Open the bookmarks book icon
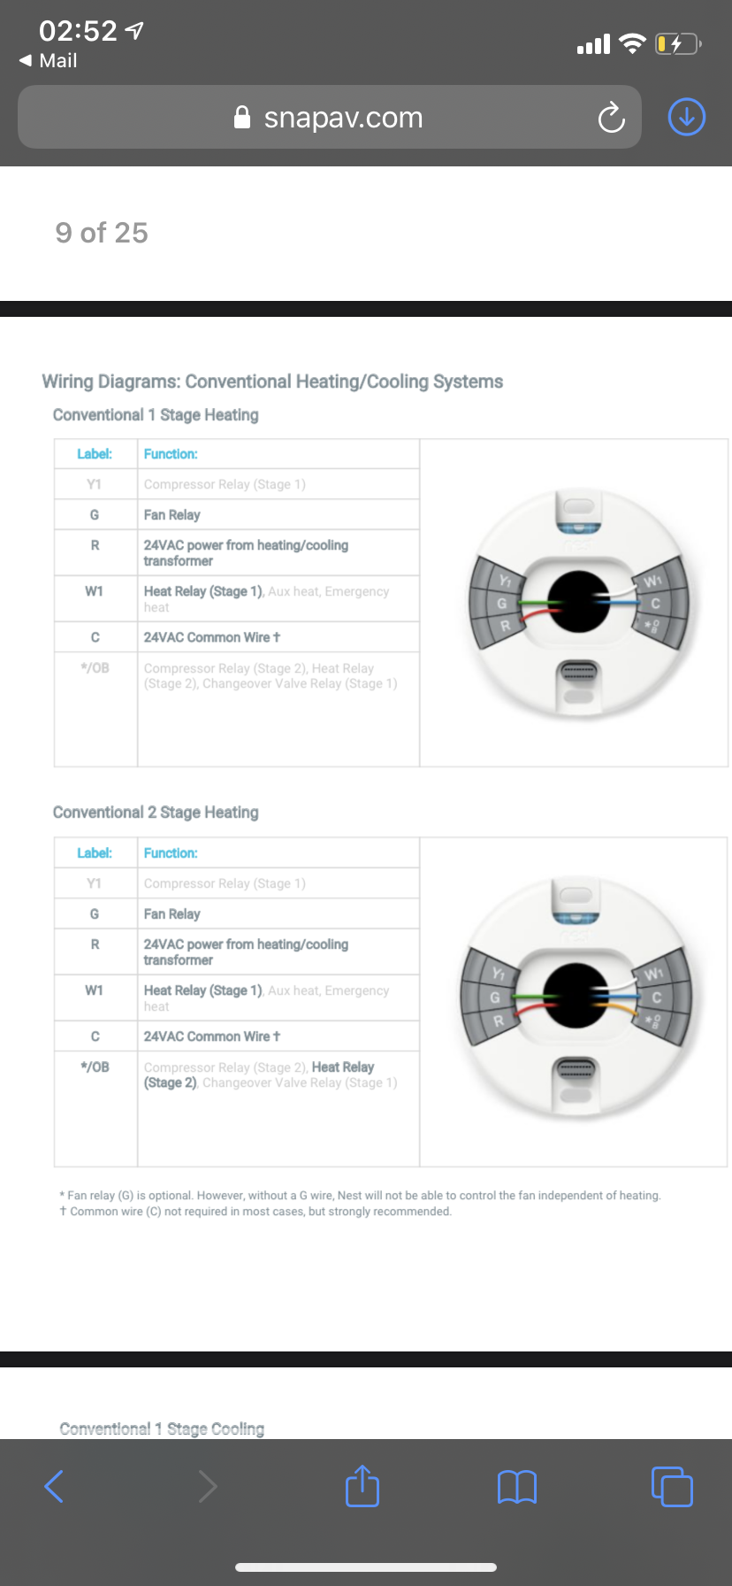This screenshot has width=732, height=1586. tap(517, 1487)
